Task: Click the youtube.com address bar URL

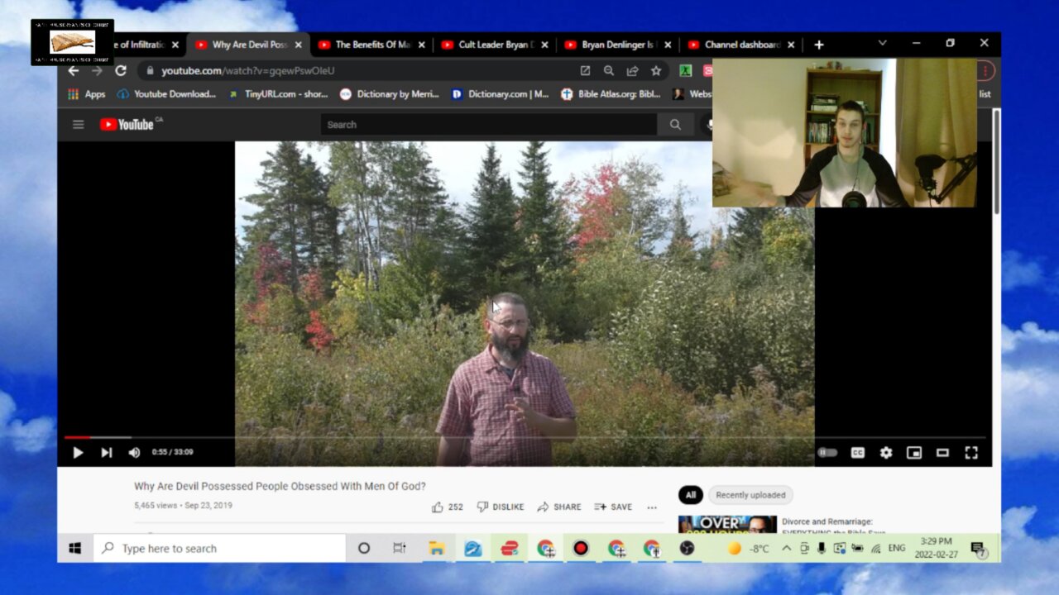Action: coord(248,71)
